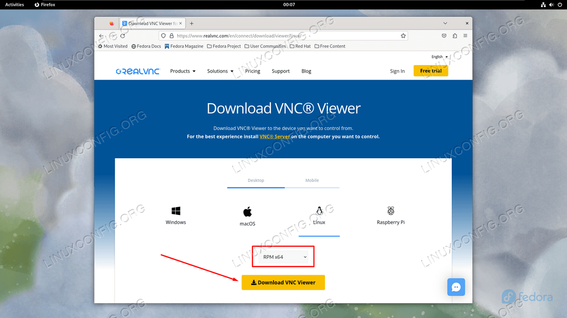Start the Free trial
This screenshot has height=318, width=567.
pyautogui.click(x=431, y=71)
